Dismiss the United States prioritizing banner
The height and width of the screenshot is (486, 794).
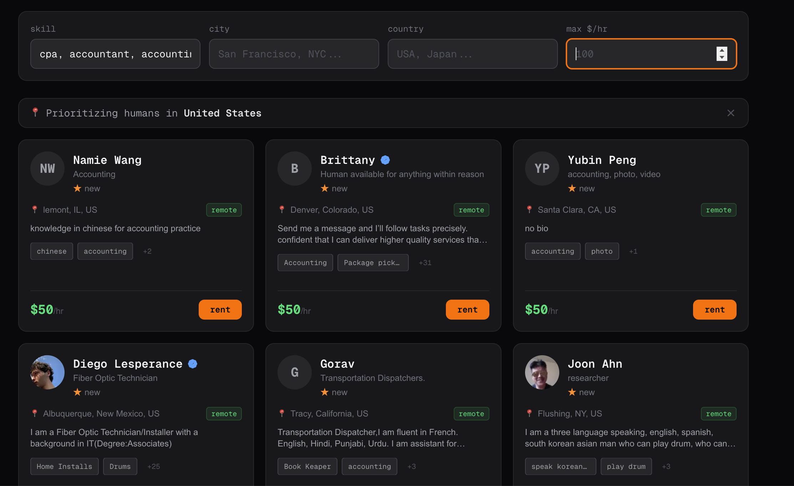pyautogui.click(x=731, y=113)
